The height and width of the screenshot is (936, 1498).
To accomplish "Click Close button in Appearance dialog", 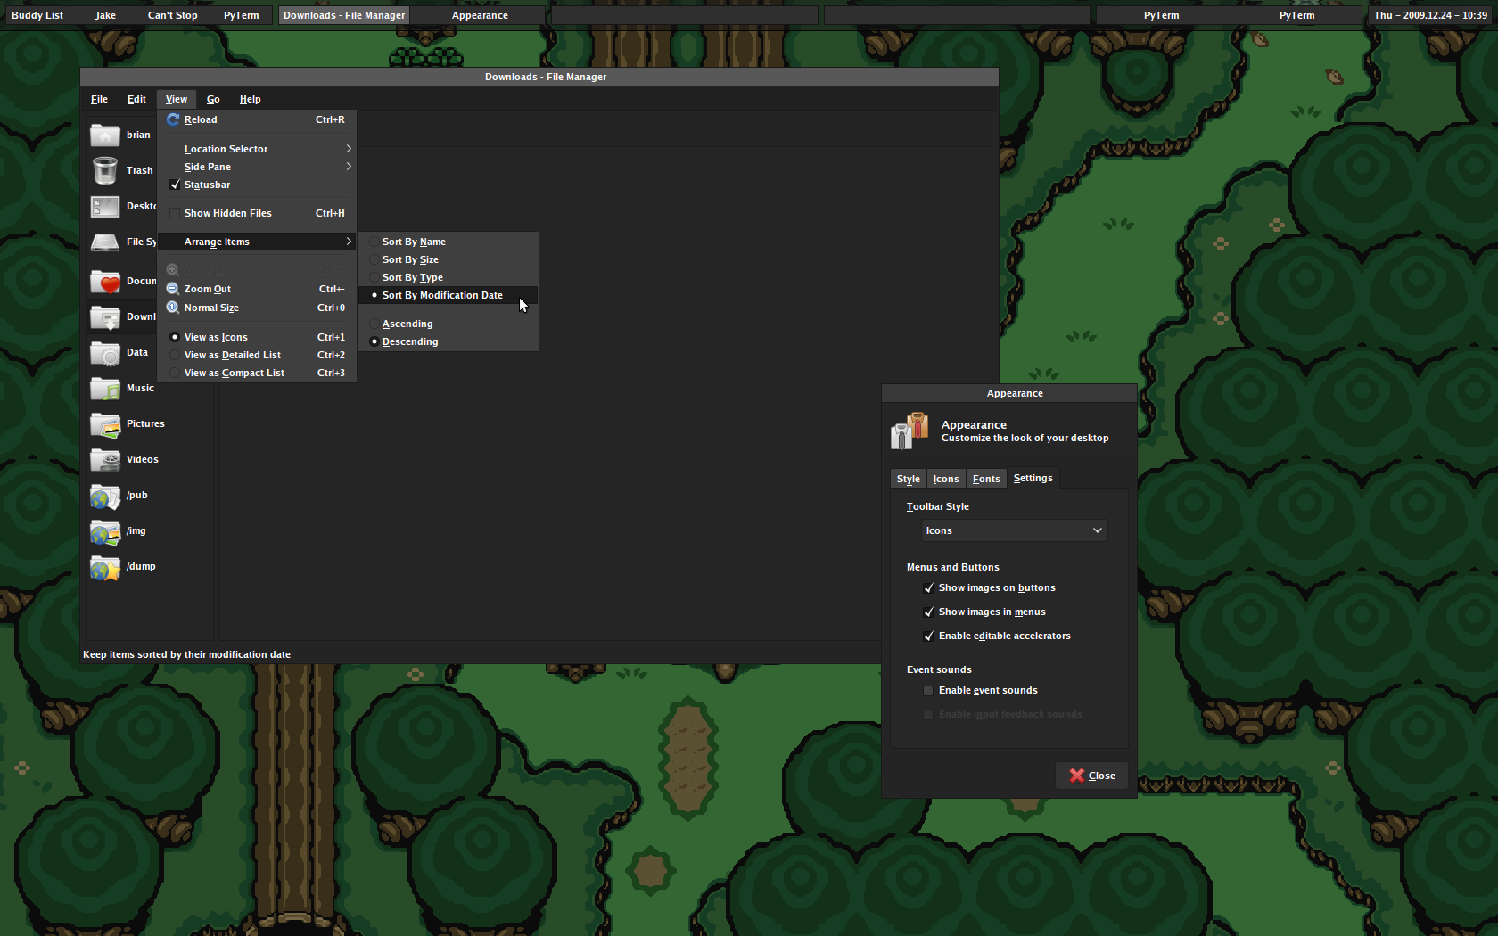I will click(1092, 776).
